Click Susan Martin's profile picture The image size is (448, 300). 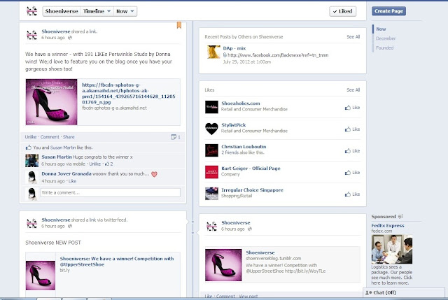click(x=31, y=160)
